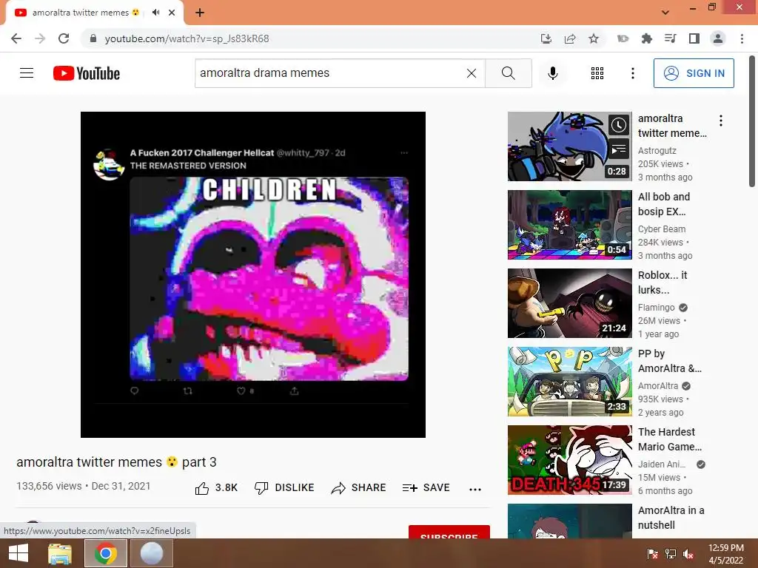Go to YouTube home via logo
The image size is (758, 568).
(87, 73)
